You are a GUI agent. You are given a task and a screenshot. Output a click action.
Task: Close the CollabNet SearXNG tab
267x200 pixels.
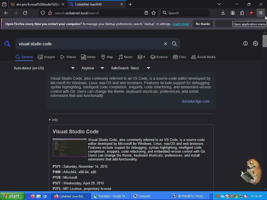[122, 4]
